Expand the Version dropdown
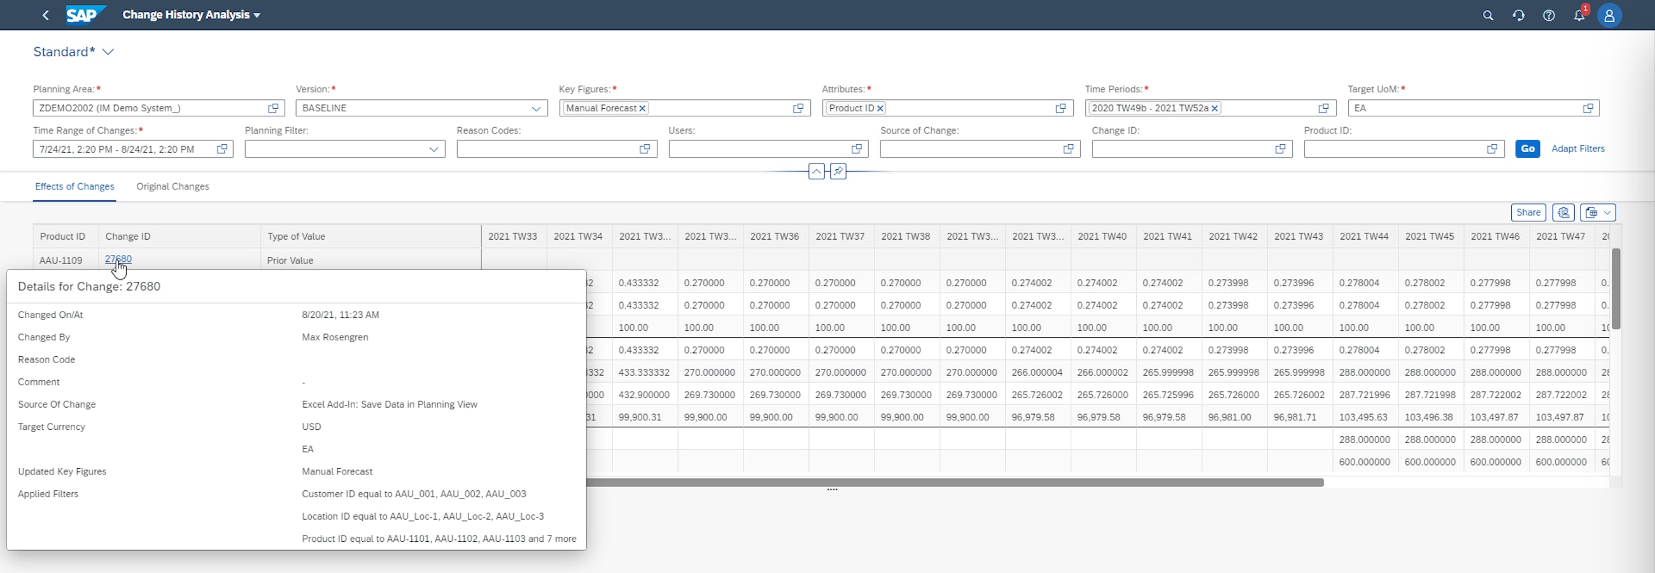The width and height of the screenshot is (1655, 573). 536,109
